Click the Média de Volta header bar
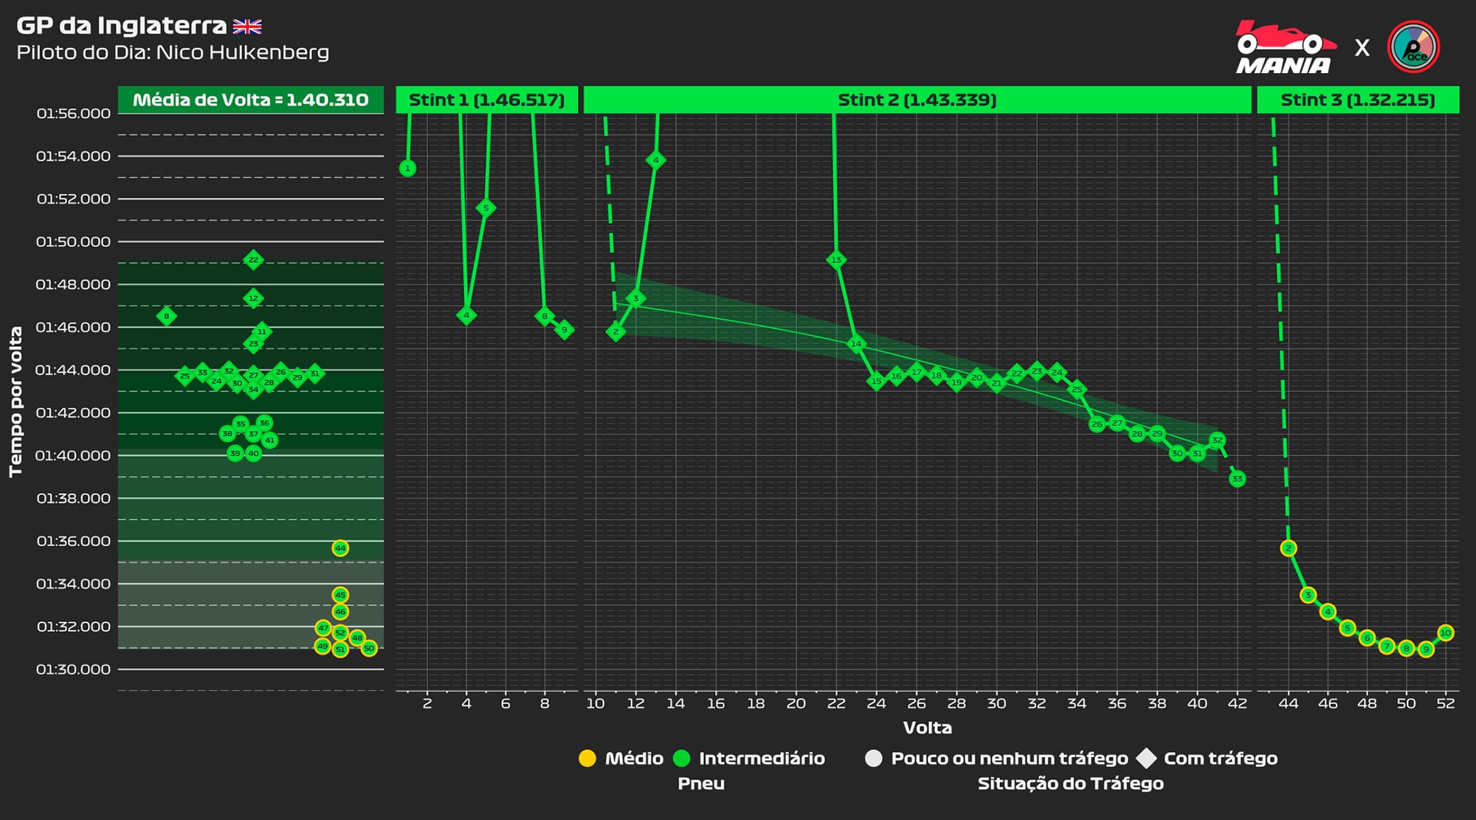This screenshot has height=820, width=1476. click(251, 100)
